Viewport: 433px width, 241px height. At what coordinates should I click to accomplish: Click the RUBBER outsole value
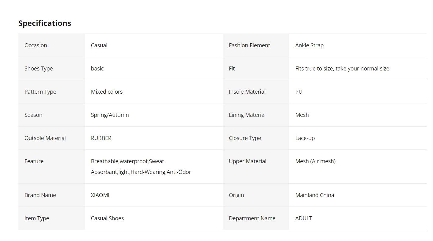pyautogui.click(x=101, y=138)
